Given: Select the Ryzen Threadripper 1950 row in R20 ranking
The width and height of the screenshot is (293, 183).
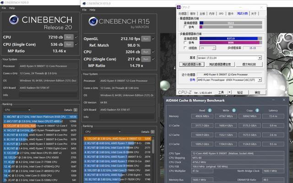Looking at the screenshot, I should (40, 130).
